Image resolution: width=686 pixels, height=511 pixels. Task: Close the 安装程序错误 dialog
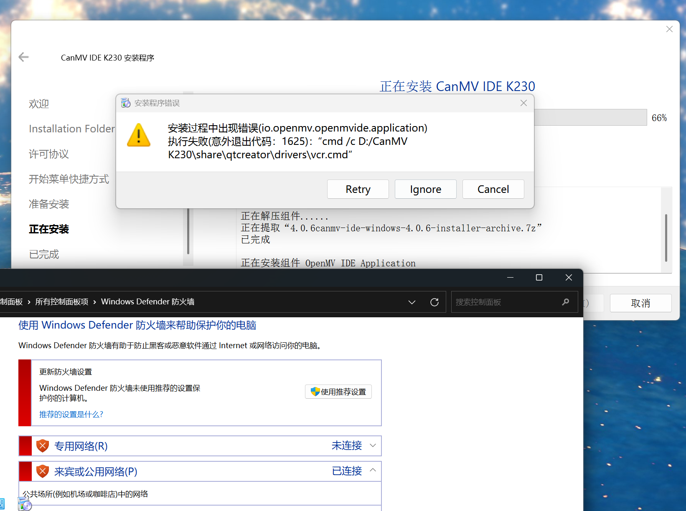(523, 103)
